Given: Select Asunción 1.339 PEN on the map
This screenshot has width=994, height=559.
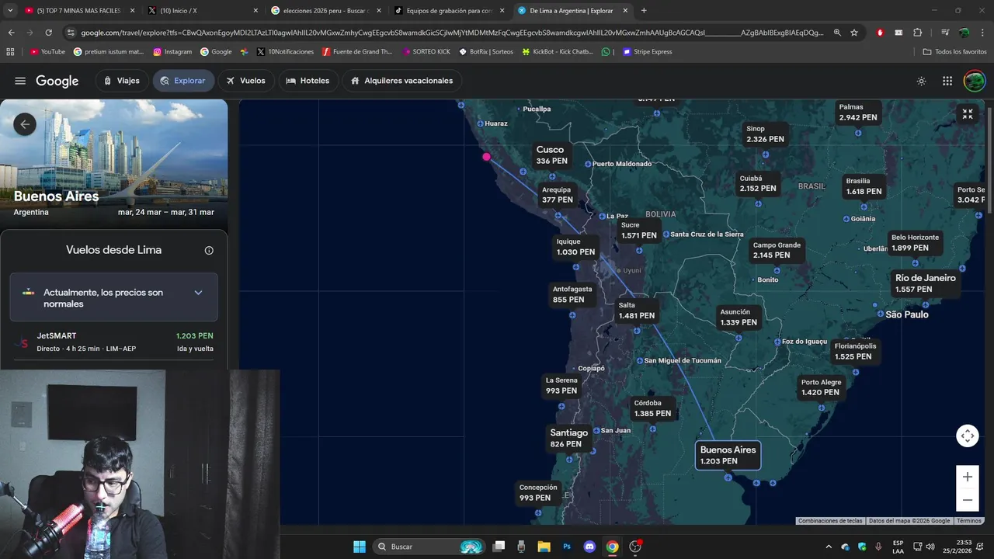Looking at the screenshot, I should pyautogui.click(x=738, y=317).
